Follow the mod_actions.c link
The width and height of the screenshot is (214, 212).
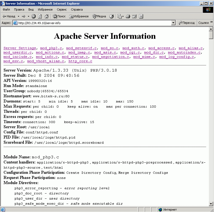(x=50, y=53)
